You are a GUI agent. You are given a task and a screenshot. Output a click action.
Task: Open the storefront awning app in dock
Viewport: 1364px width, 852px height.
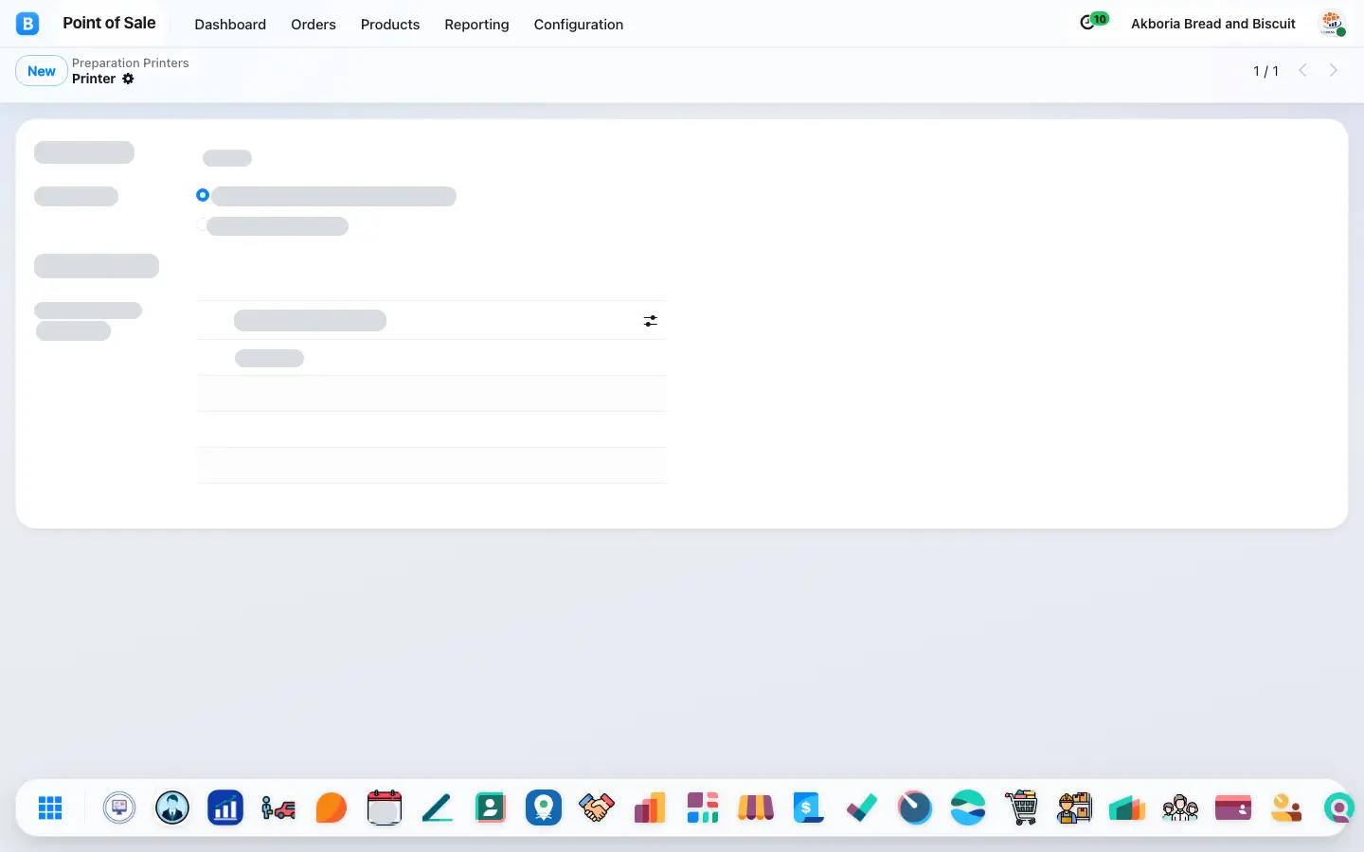[x=756, y=808]
